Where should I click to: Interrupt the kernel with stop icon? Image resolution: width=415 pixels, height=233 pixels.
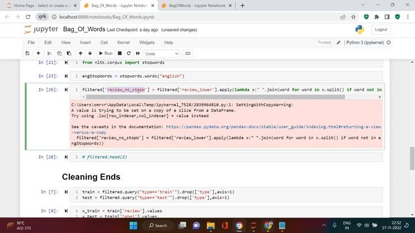click(x=119, y=53)
